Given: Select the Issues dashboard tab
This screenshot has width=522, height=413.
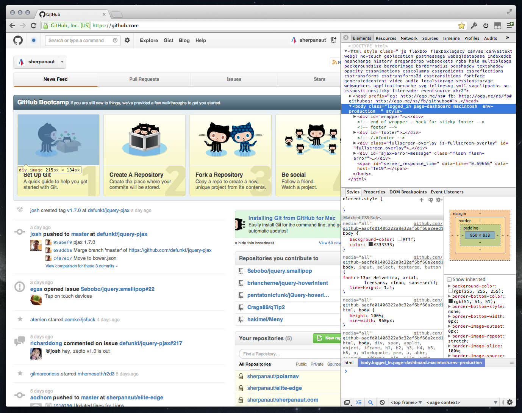Looking at the screenshot, I should click(x=234, y=79).
